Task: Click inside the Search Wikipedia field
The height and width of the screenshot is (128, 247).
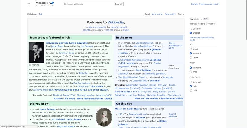Action: pyautogui.click(x=90, y=4)
